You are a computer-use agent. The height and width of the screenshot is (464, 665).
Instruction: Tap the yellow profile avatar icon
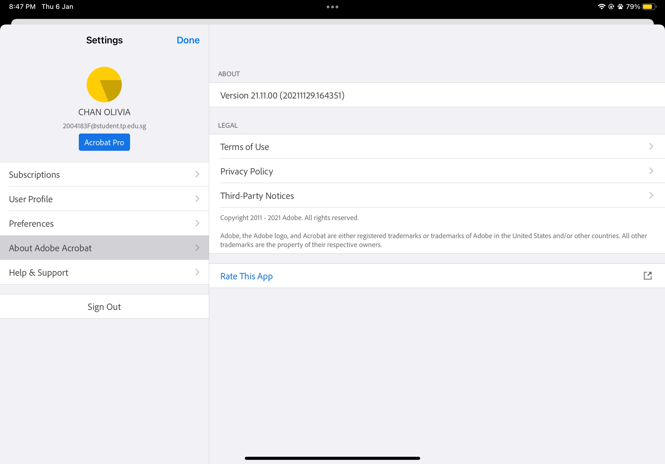tap(104, 85)
